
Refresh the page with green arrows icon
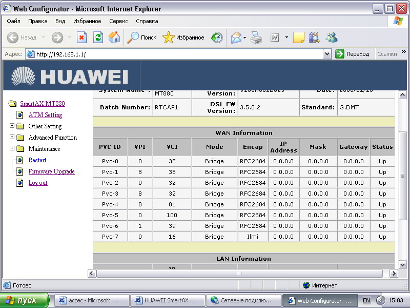click(x=98, y=37)
